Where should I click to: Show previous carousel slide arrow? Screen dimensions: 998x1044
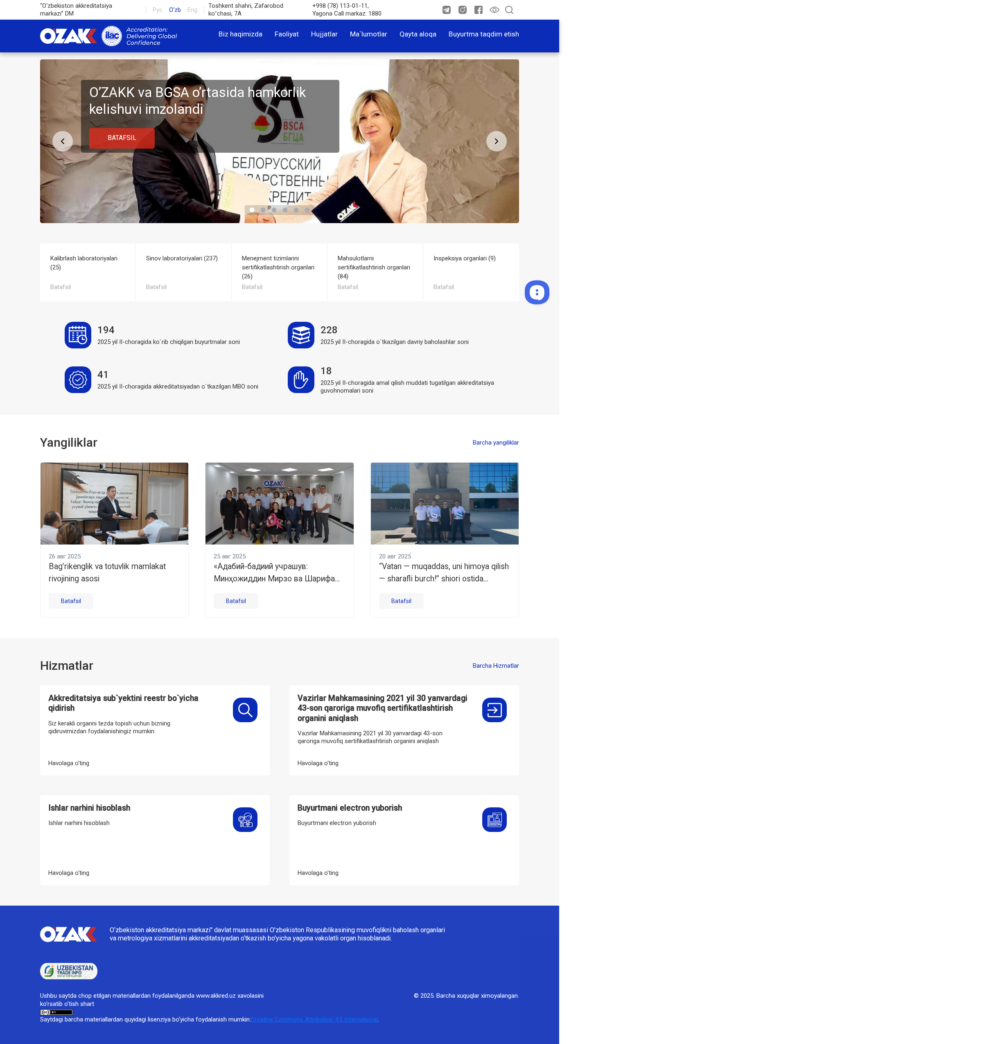pyautogui.click(x=62, y=141)
